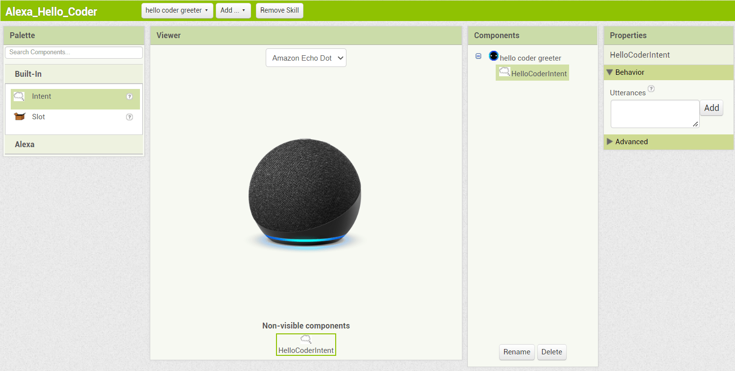Image resolution: width=735 pixels, height=371 pixels.
Task: Click the Remove Skill button
Action: tap(279, 10)
